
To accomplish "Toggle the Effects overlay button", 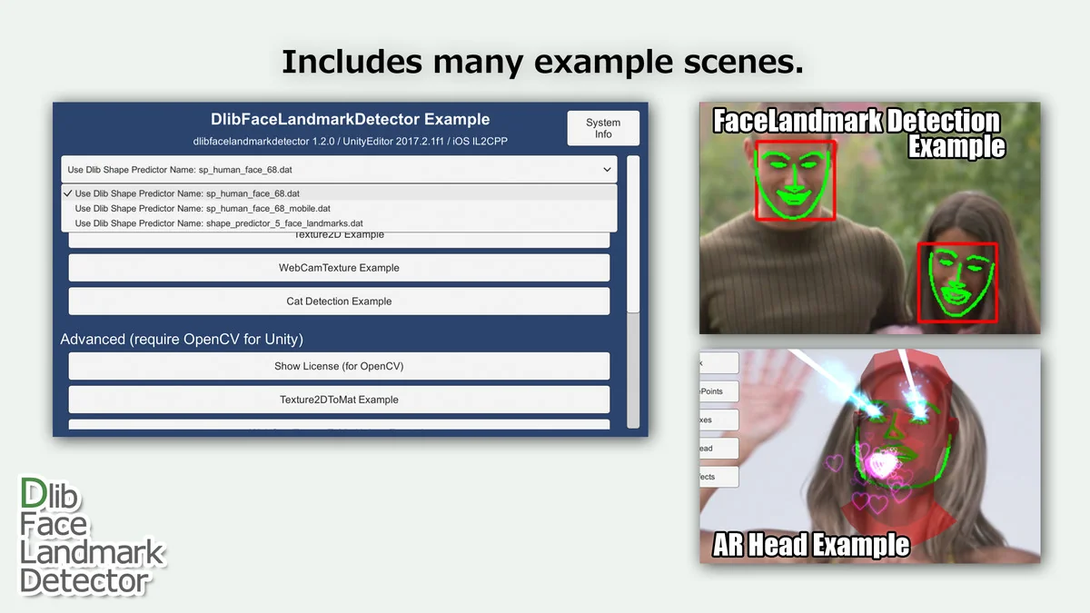I will click(718, 476).
